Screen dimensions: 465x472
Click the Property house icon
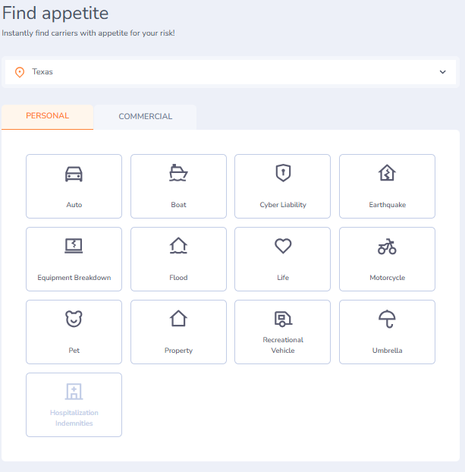tap(178, 319)
